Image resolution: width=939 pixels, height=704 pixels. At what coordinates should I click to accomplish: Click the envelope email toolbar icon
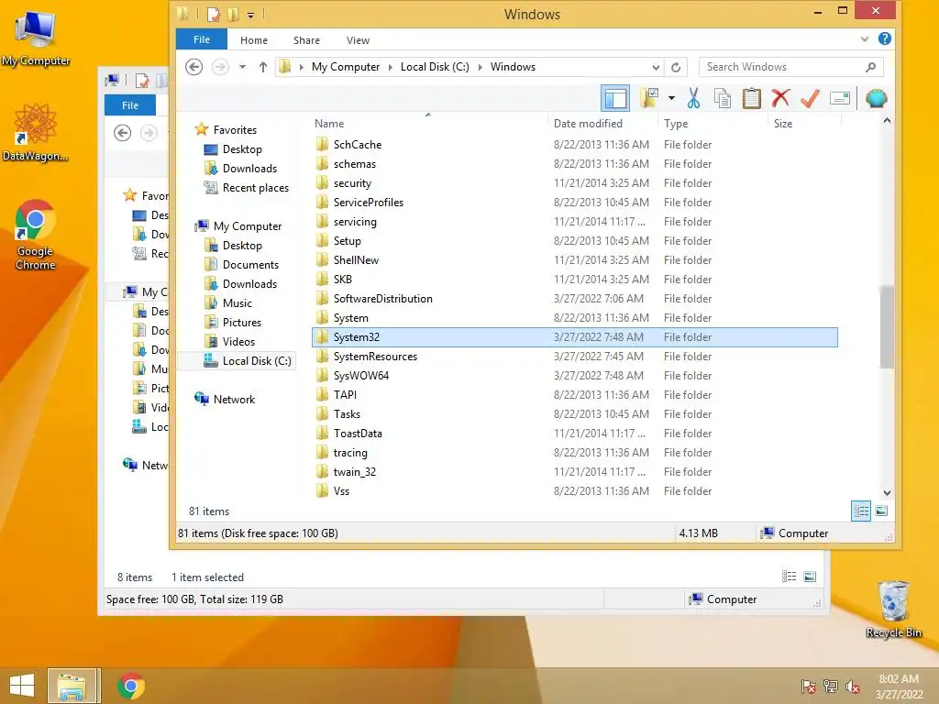[x=840, y=98]
